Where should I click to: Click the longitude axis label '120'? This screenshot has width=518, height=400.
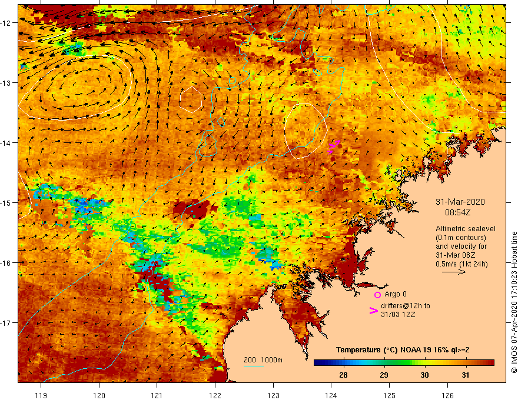pyautogui.click(x=99, y=395)
